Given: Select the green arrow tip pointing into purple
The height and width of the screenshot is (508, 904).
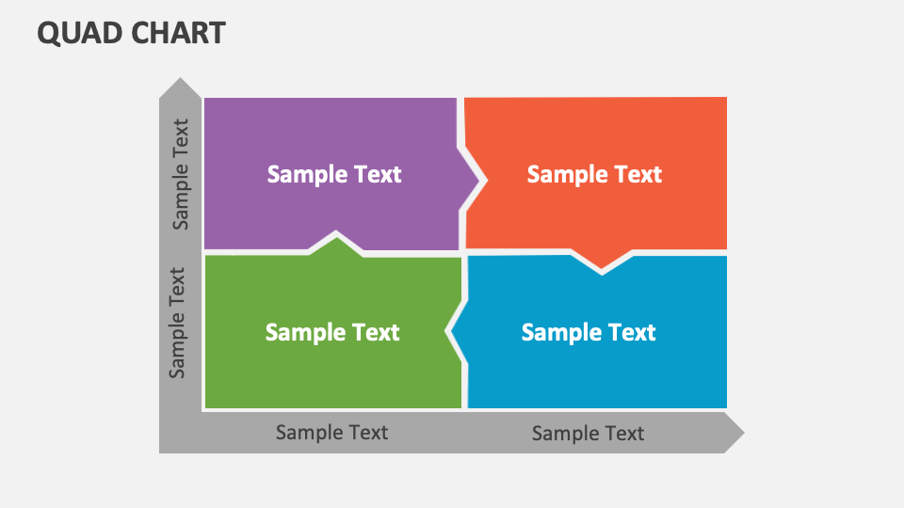Looking at the screenshot, I should coord(336,245).
